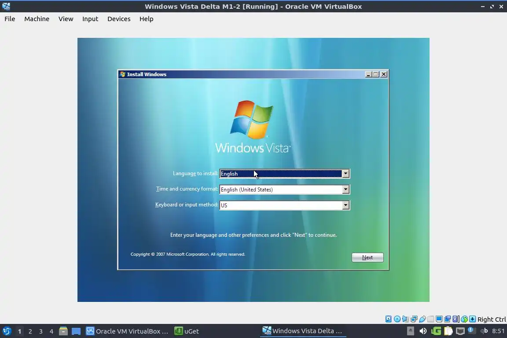Viewport: 507px width, 338px height.
Task: Click the green uGet tray icon
Action: click(x=436, y=331)
